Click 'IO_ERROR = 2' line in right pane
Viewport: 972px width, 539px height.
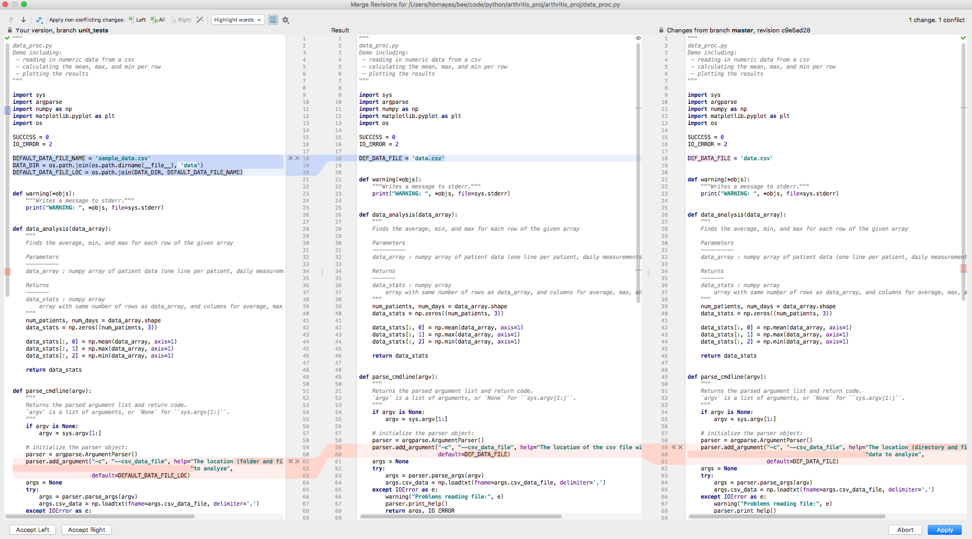tap(707, 144)
